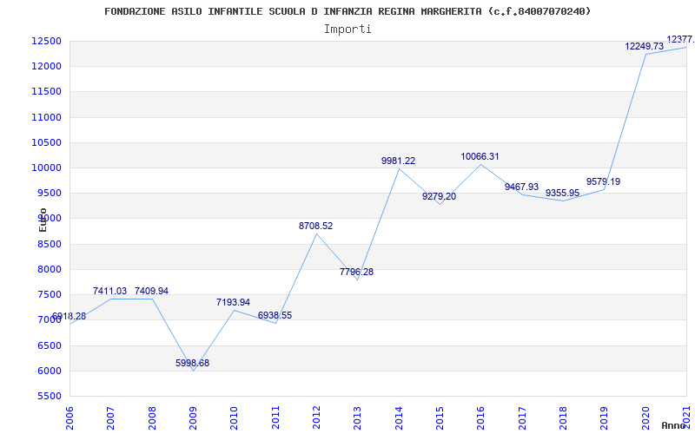Click the 2020 year axis label
Viewport: 695px width, 434px height.
click(x=645, y=418)
